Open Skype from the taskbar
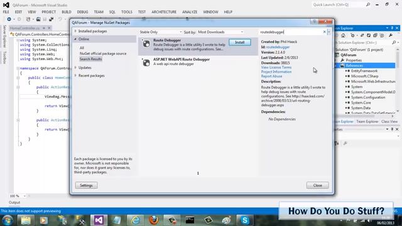 (245, 220)
